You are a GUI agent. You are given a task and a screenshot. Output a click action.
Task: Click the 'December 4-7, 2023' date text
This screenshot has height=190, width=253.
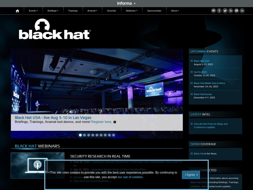204,98
